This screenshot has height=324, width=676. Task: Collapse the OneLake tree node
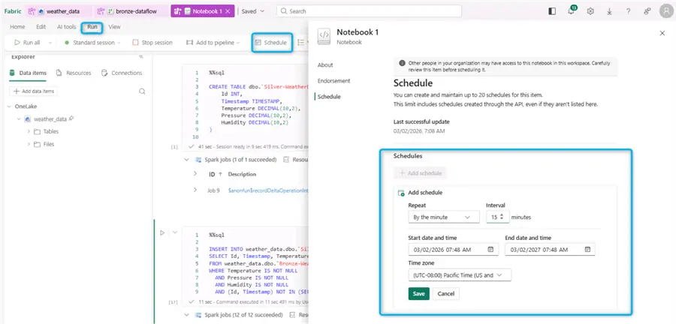[10, 106]
